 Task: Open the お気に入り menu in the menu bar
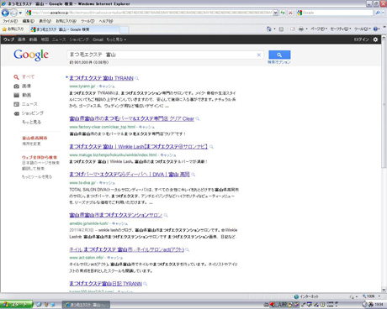[x=66, y=21]
